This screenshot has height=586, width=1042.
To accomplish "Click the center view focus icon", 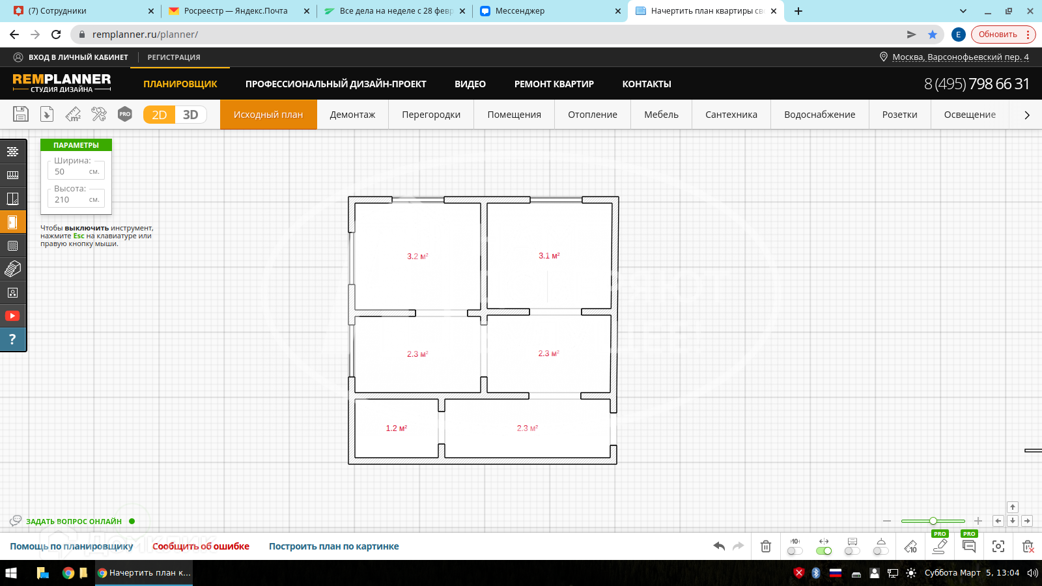I will click(x=998, y=546).
